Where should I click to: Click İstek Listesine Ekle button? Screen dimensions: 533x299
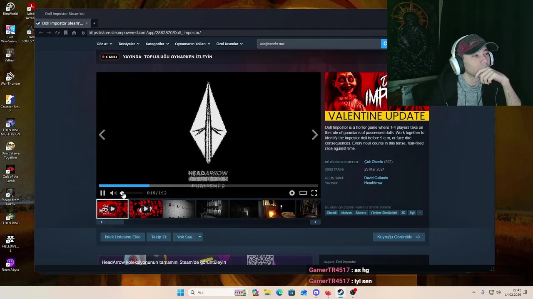(x=122, y=237)
